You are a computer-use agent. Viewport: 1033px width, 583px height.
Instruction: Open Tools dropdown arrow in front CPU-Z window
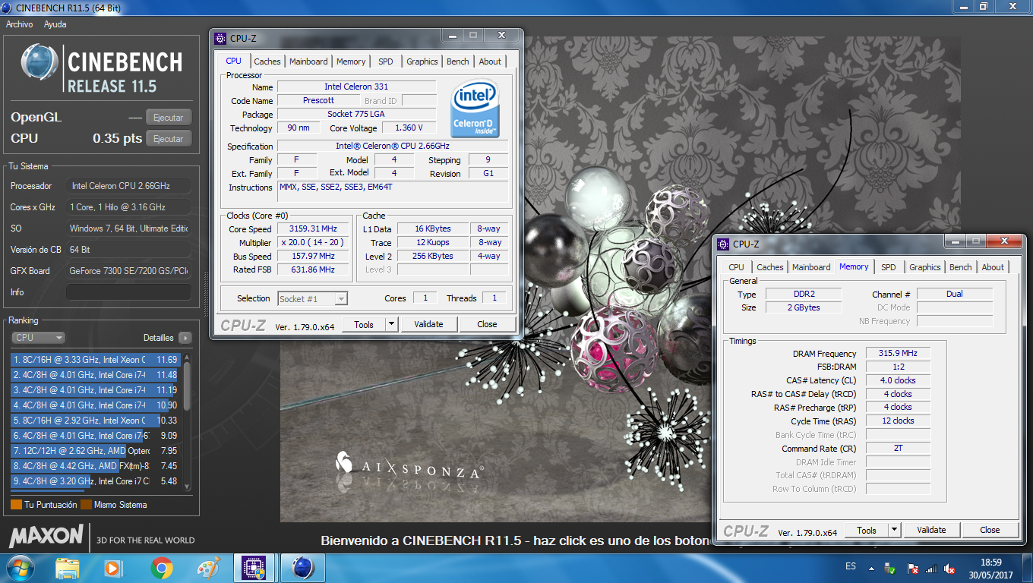click(x=392, y=324)
